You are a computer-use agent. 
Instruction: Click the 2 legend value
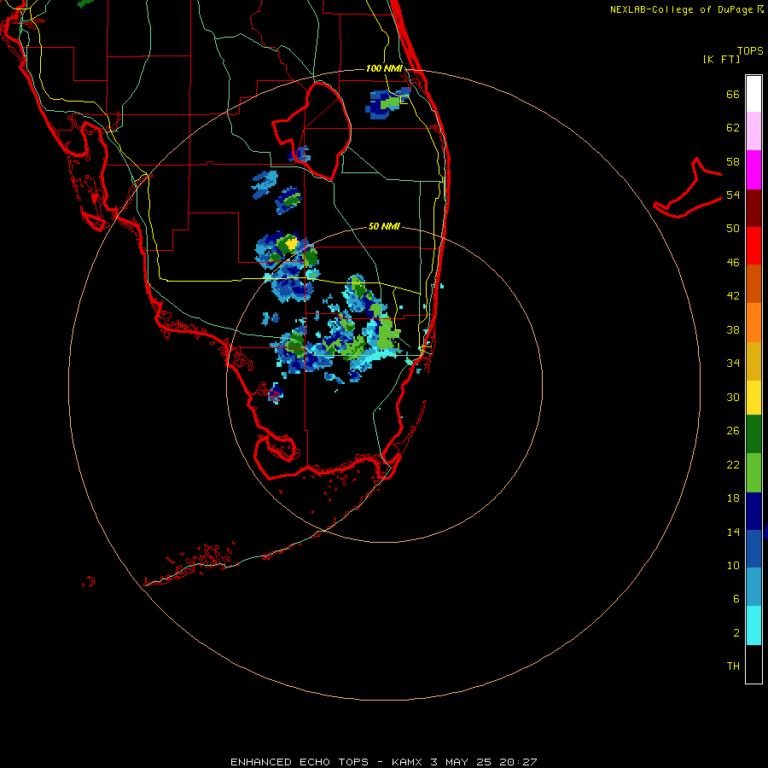pyautogui.click(x=736, y=633)
